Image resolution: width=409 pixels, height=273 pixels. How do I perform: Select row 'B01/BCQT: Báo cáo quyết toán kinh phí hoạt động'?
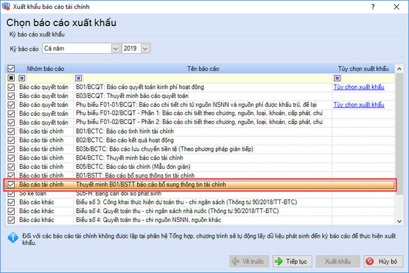click(200, 87)
